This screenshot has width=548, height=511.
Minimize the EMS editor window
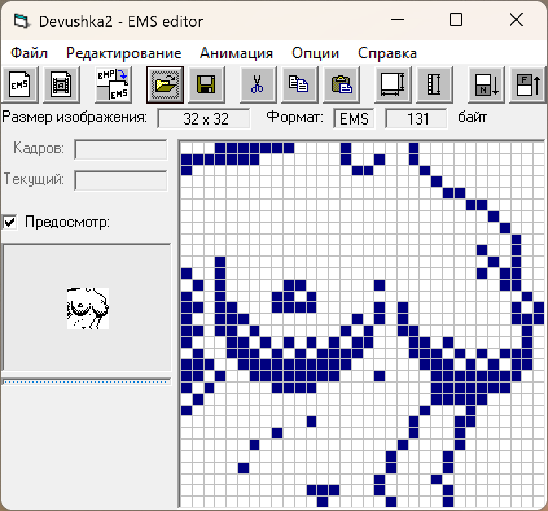coord(396,20)
